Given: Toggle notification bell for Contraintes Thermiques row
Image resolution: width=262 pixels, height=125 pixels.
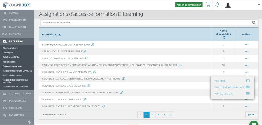Looking at the screenshot, I should [x=123, y=79].
